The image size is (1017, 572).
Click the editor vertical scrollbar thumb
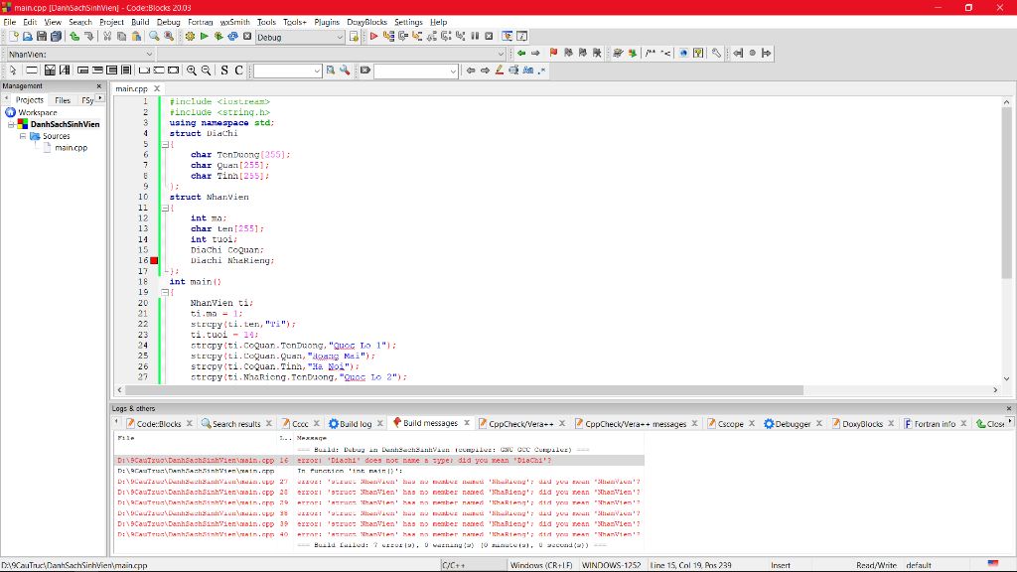pos(1006,193)
